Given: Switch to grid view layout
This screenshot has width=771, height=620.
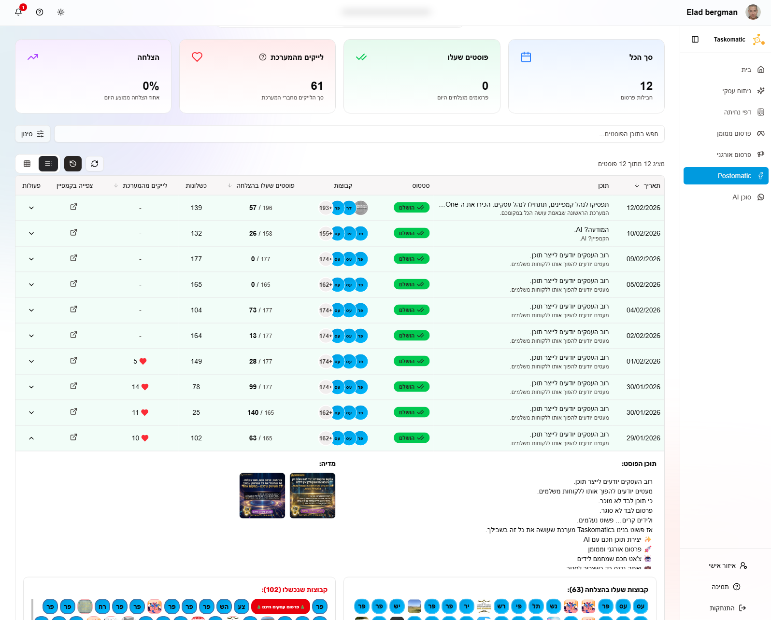Looking at the screenshot, I should click(27, 164).
